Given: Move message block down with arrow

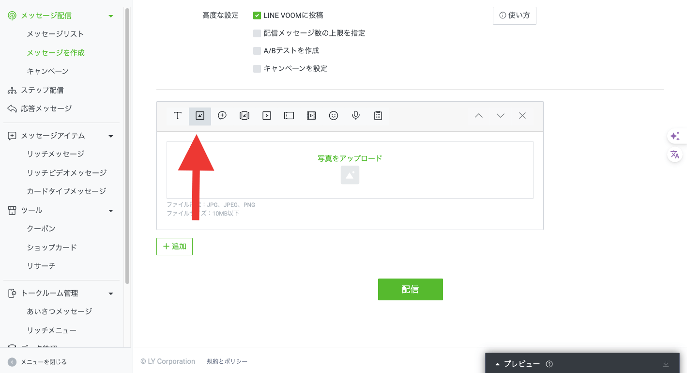Looking at the screenshot, I should tap(501, 116).
